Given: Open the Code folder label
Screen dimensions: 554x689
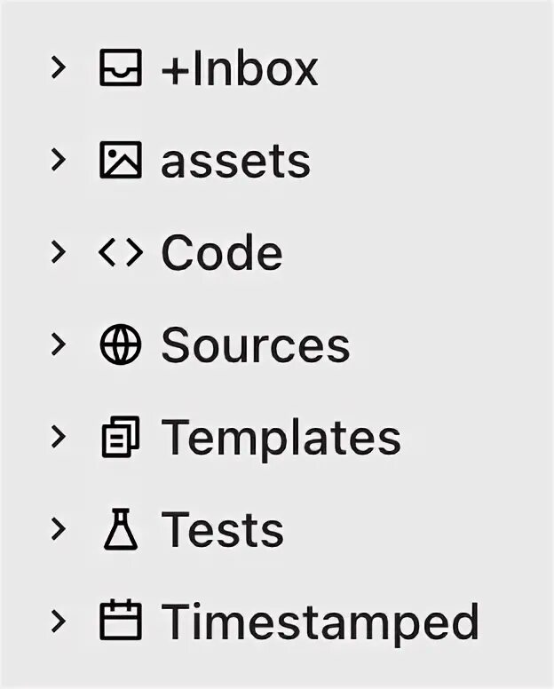Looking at the screenshot, I should pyautogui.click(x=222, y=253).
